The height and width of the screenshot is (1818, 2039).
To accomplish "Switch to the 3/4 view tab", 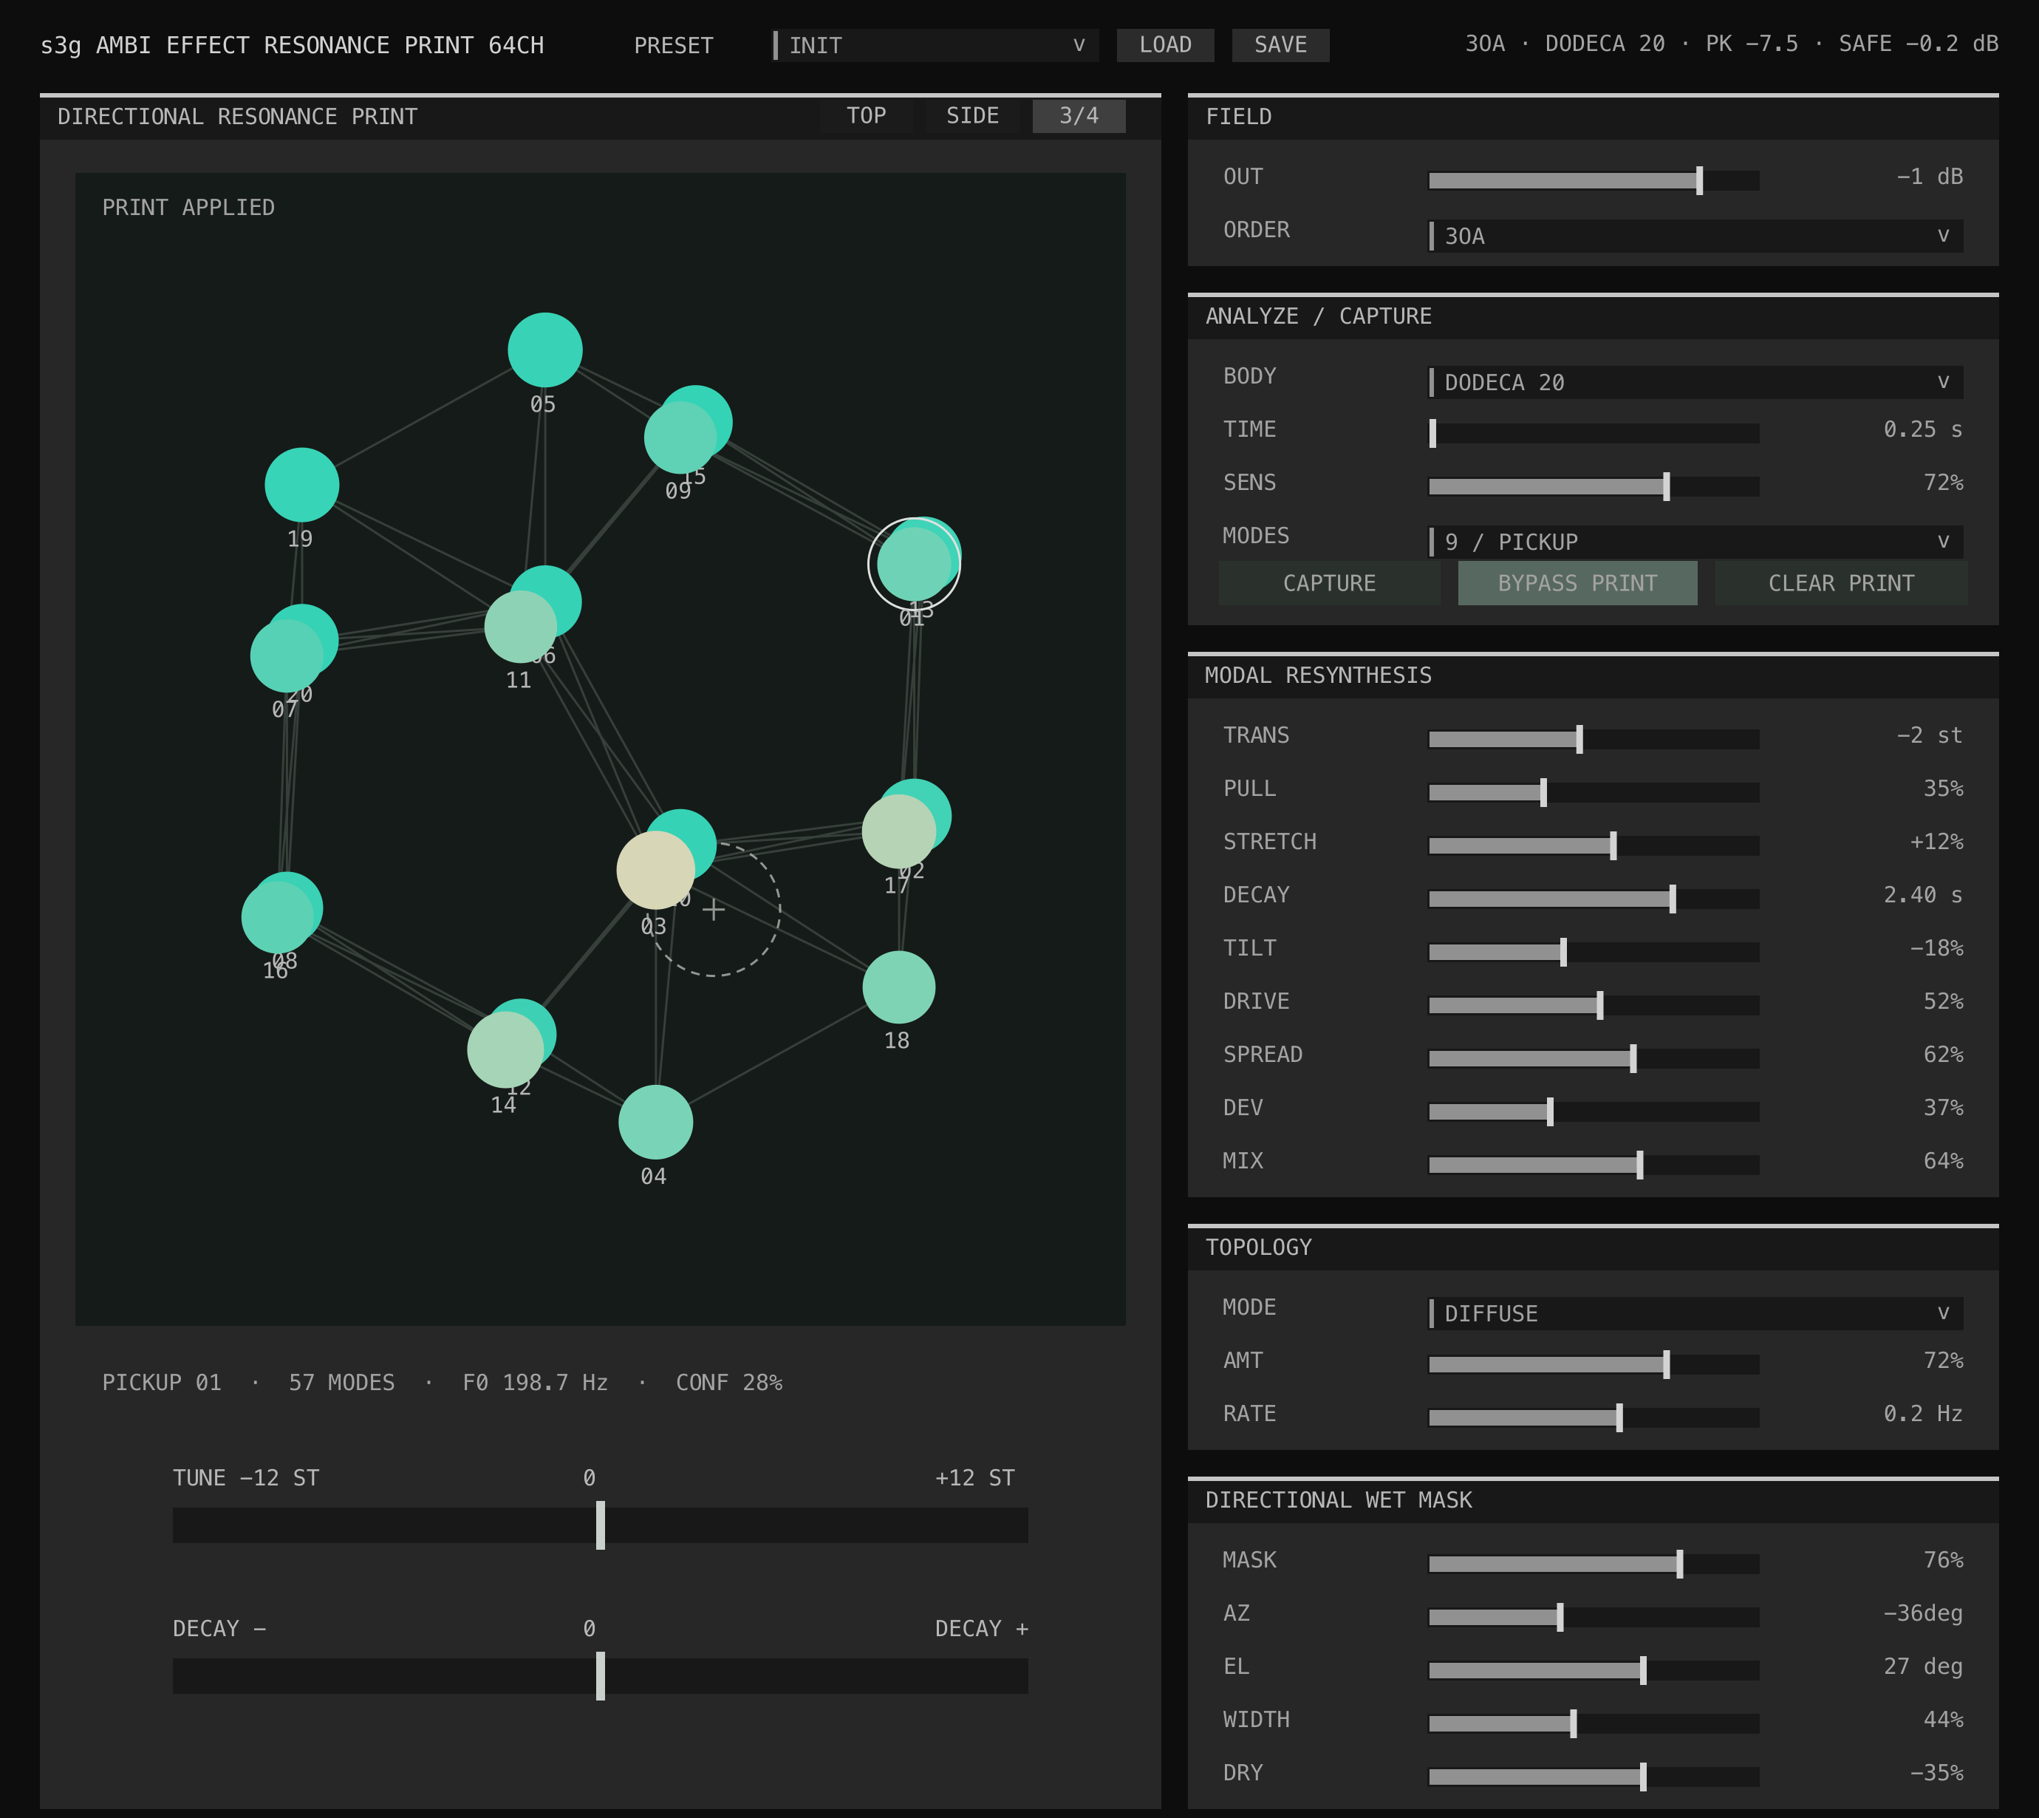I will click(1079, 116).
